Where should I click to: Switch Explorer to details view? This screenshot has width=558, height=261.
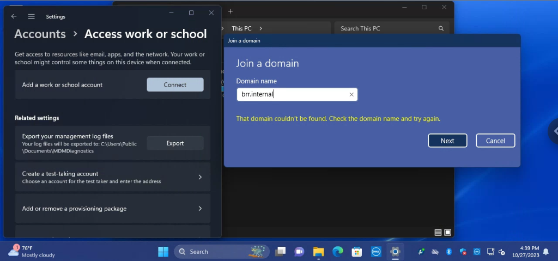(438, 233)
